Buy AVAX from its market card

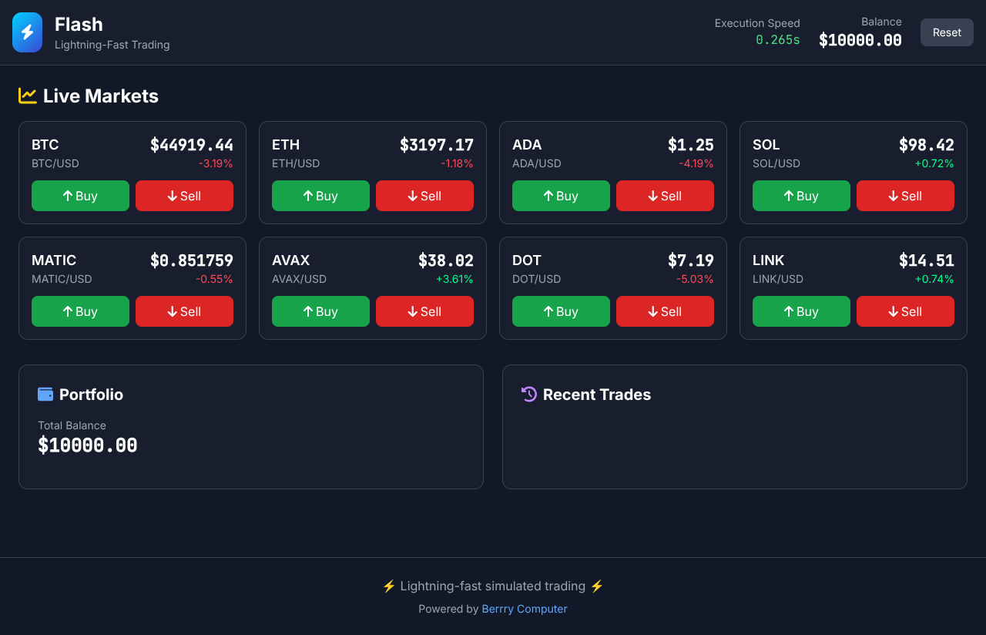(320, 311)
